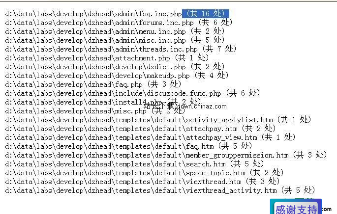Image resolution: width=337 pixels, height=214 pixels.
Task: Click the 感谢支持 button
Action: 296,208
